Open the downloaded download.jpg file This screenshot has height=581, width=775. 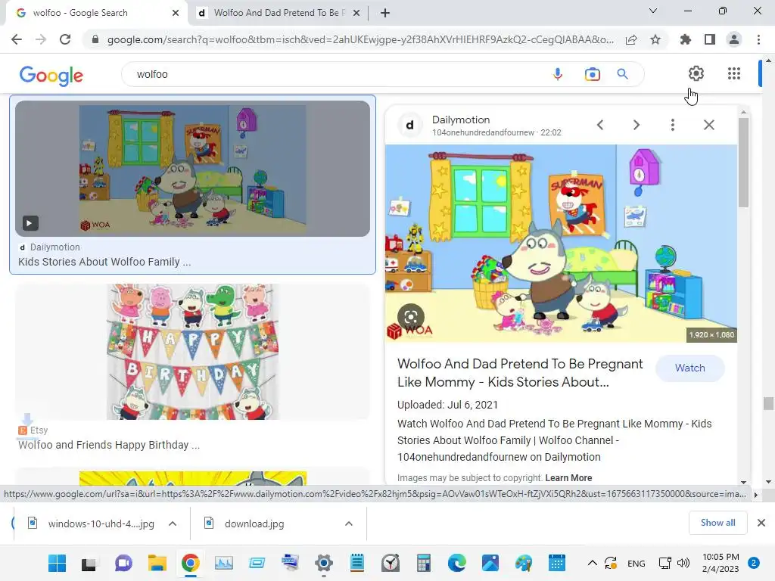254,524
